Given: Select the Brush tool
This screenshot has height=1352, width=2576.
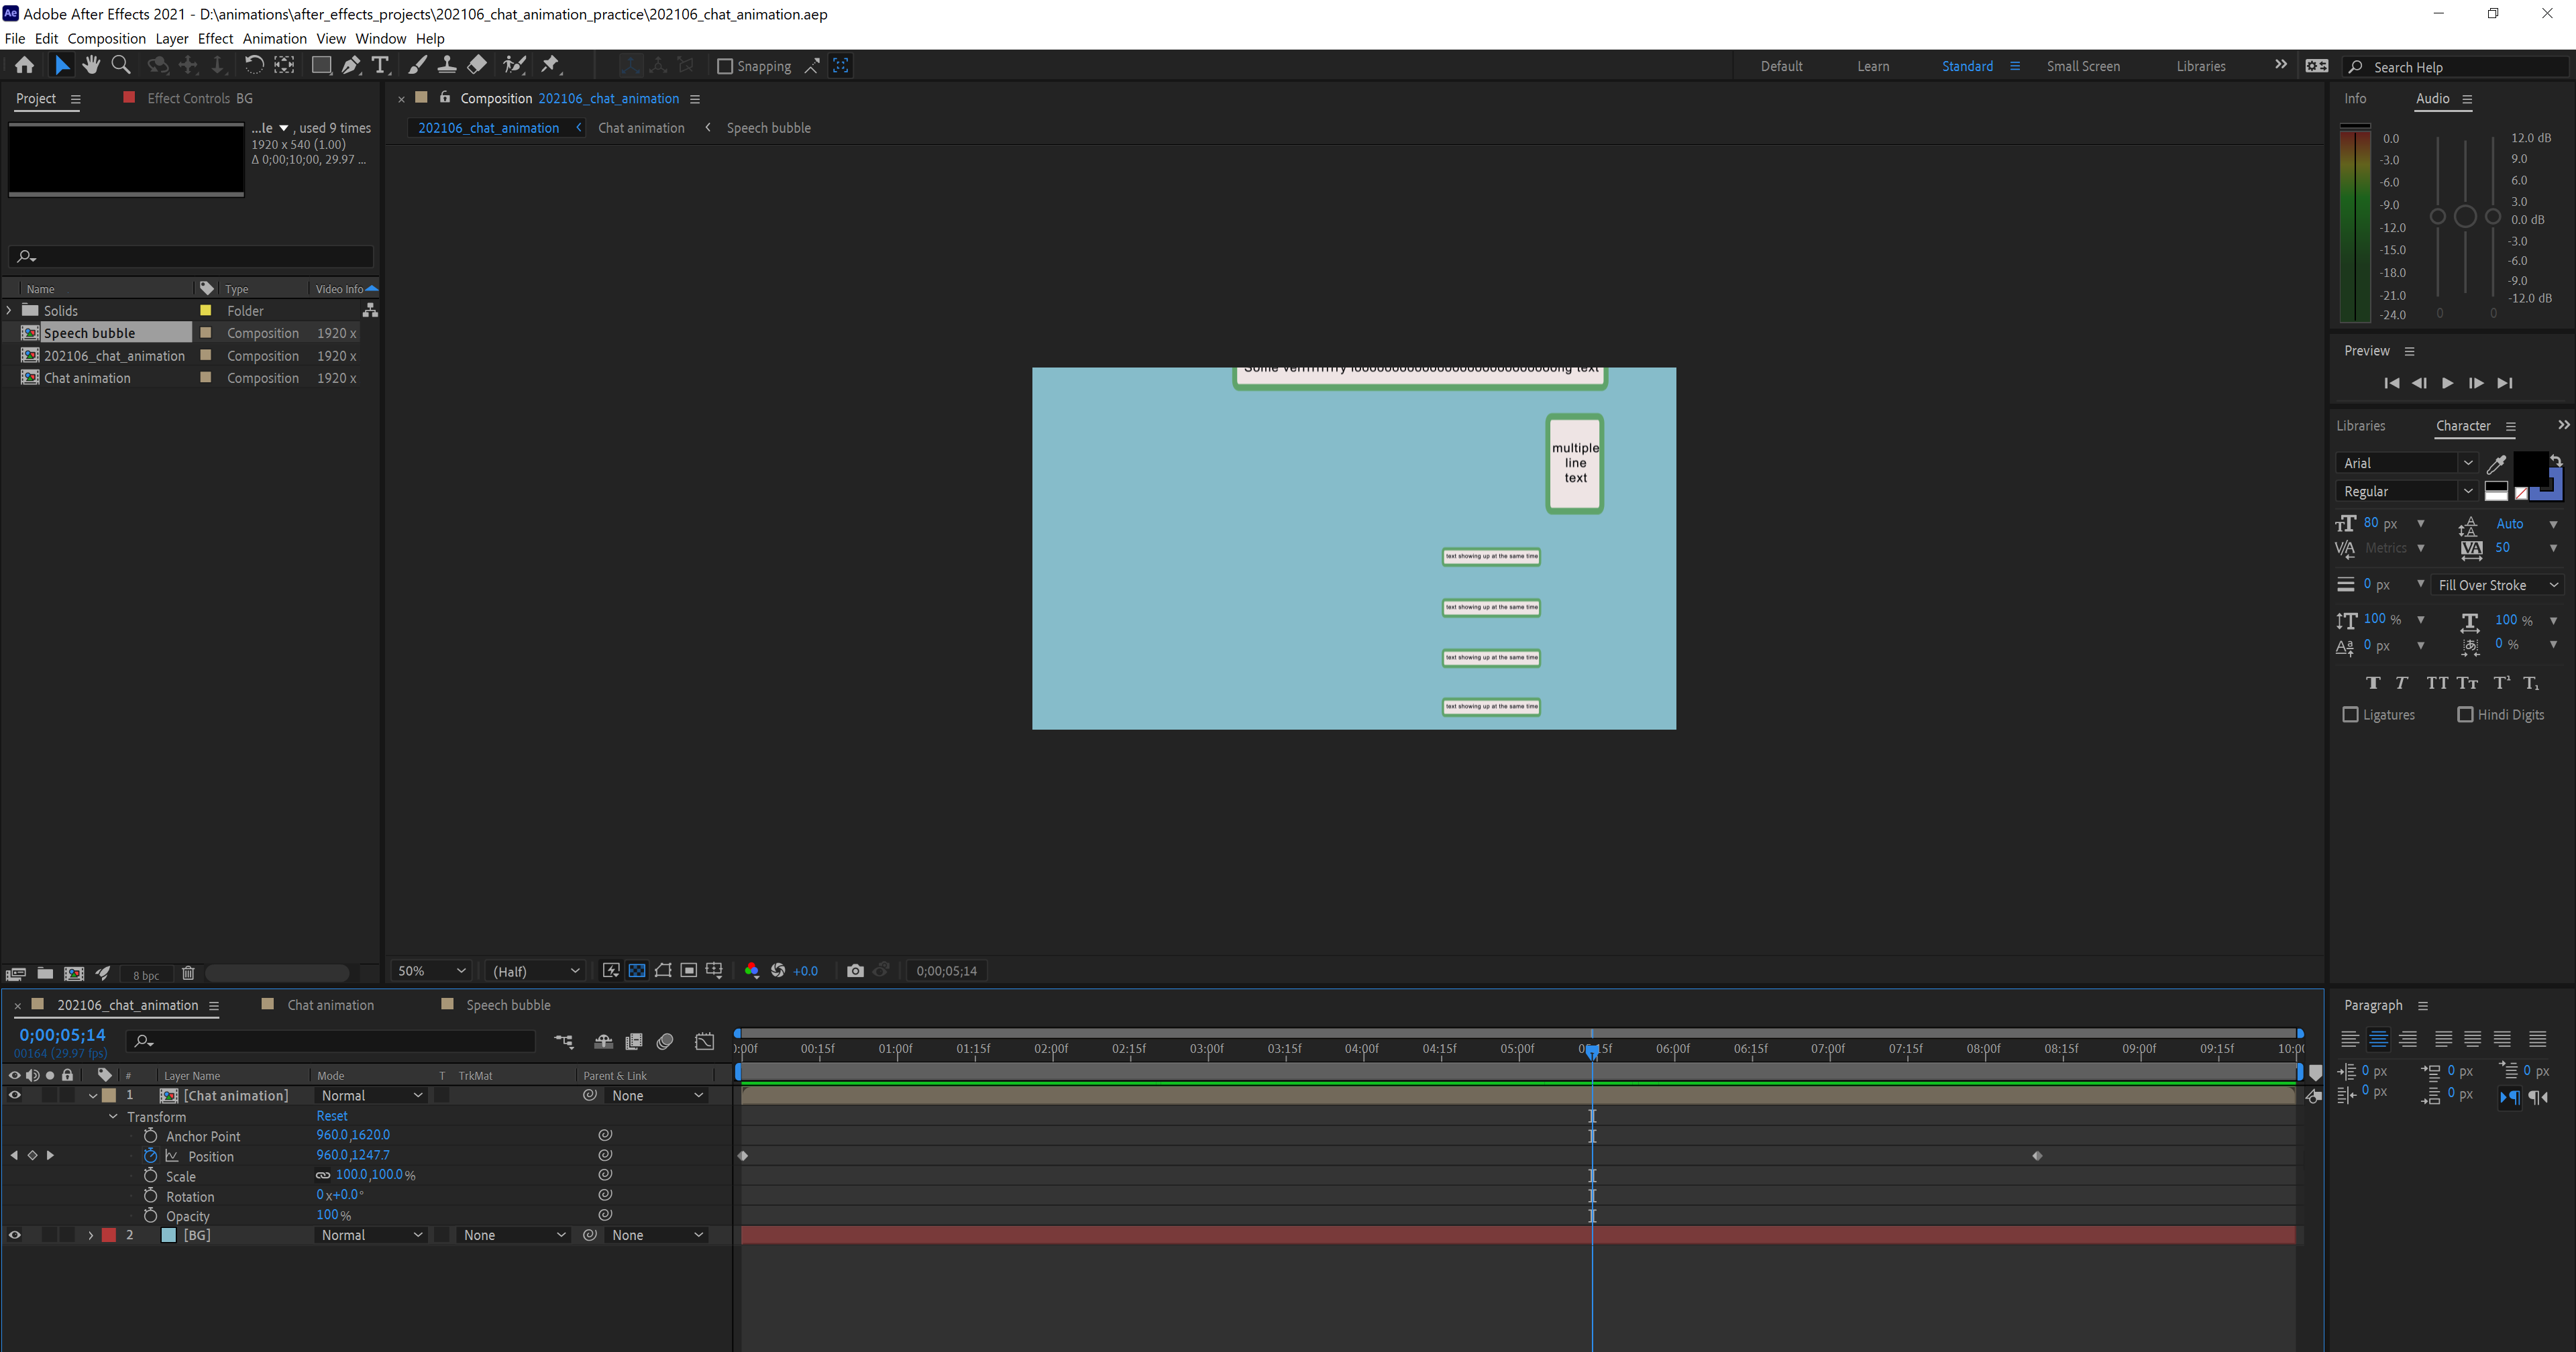Looking at the screenshot, I should pos(418,65).
